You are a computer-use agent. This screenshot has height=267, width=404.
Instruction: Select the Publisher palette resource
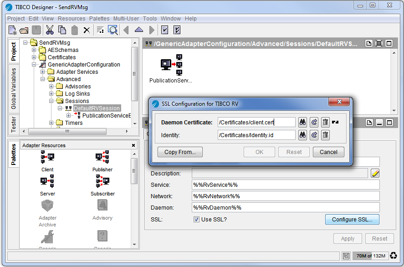point(102,161)
